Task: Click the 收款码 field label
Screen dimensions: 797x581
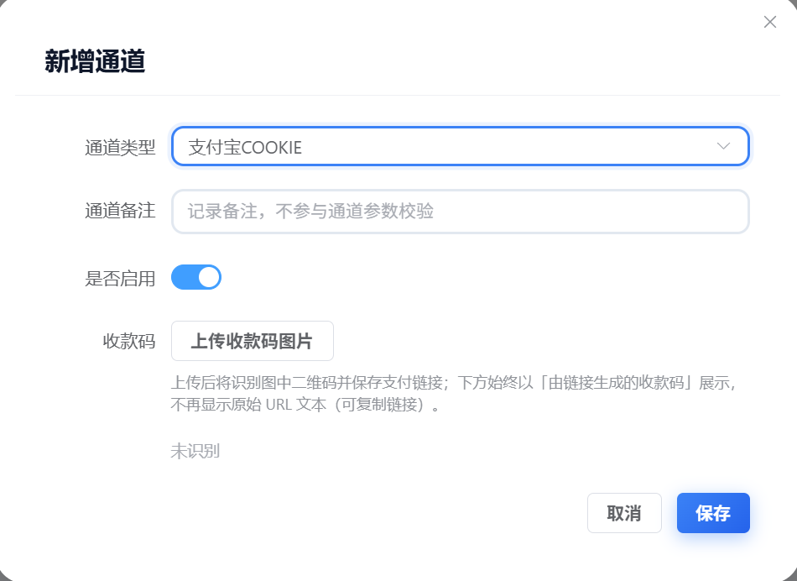Action: [129, 342]
